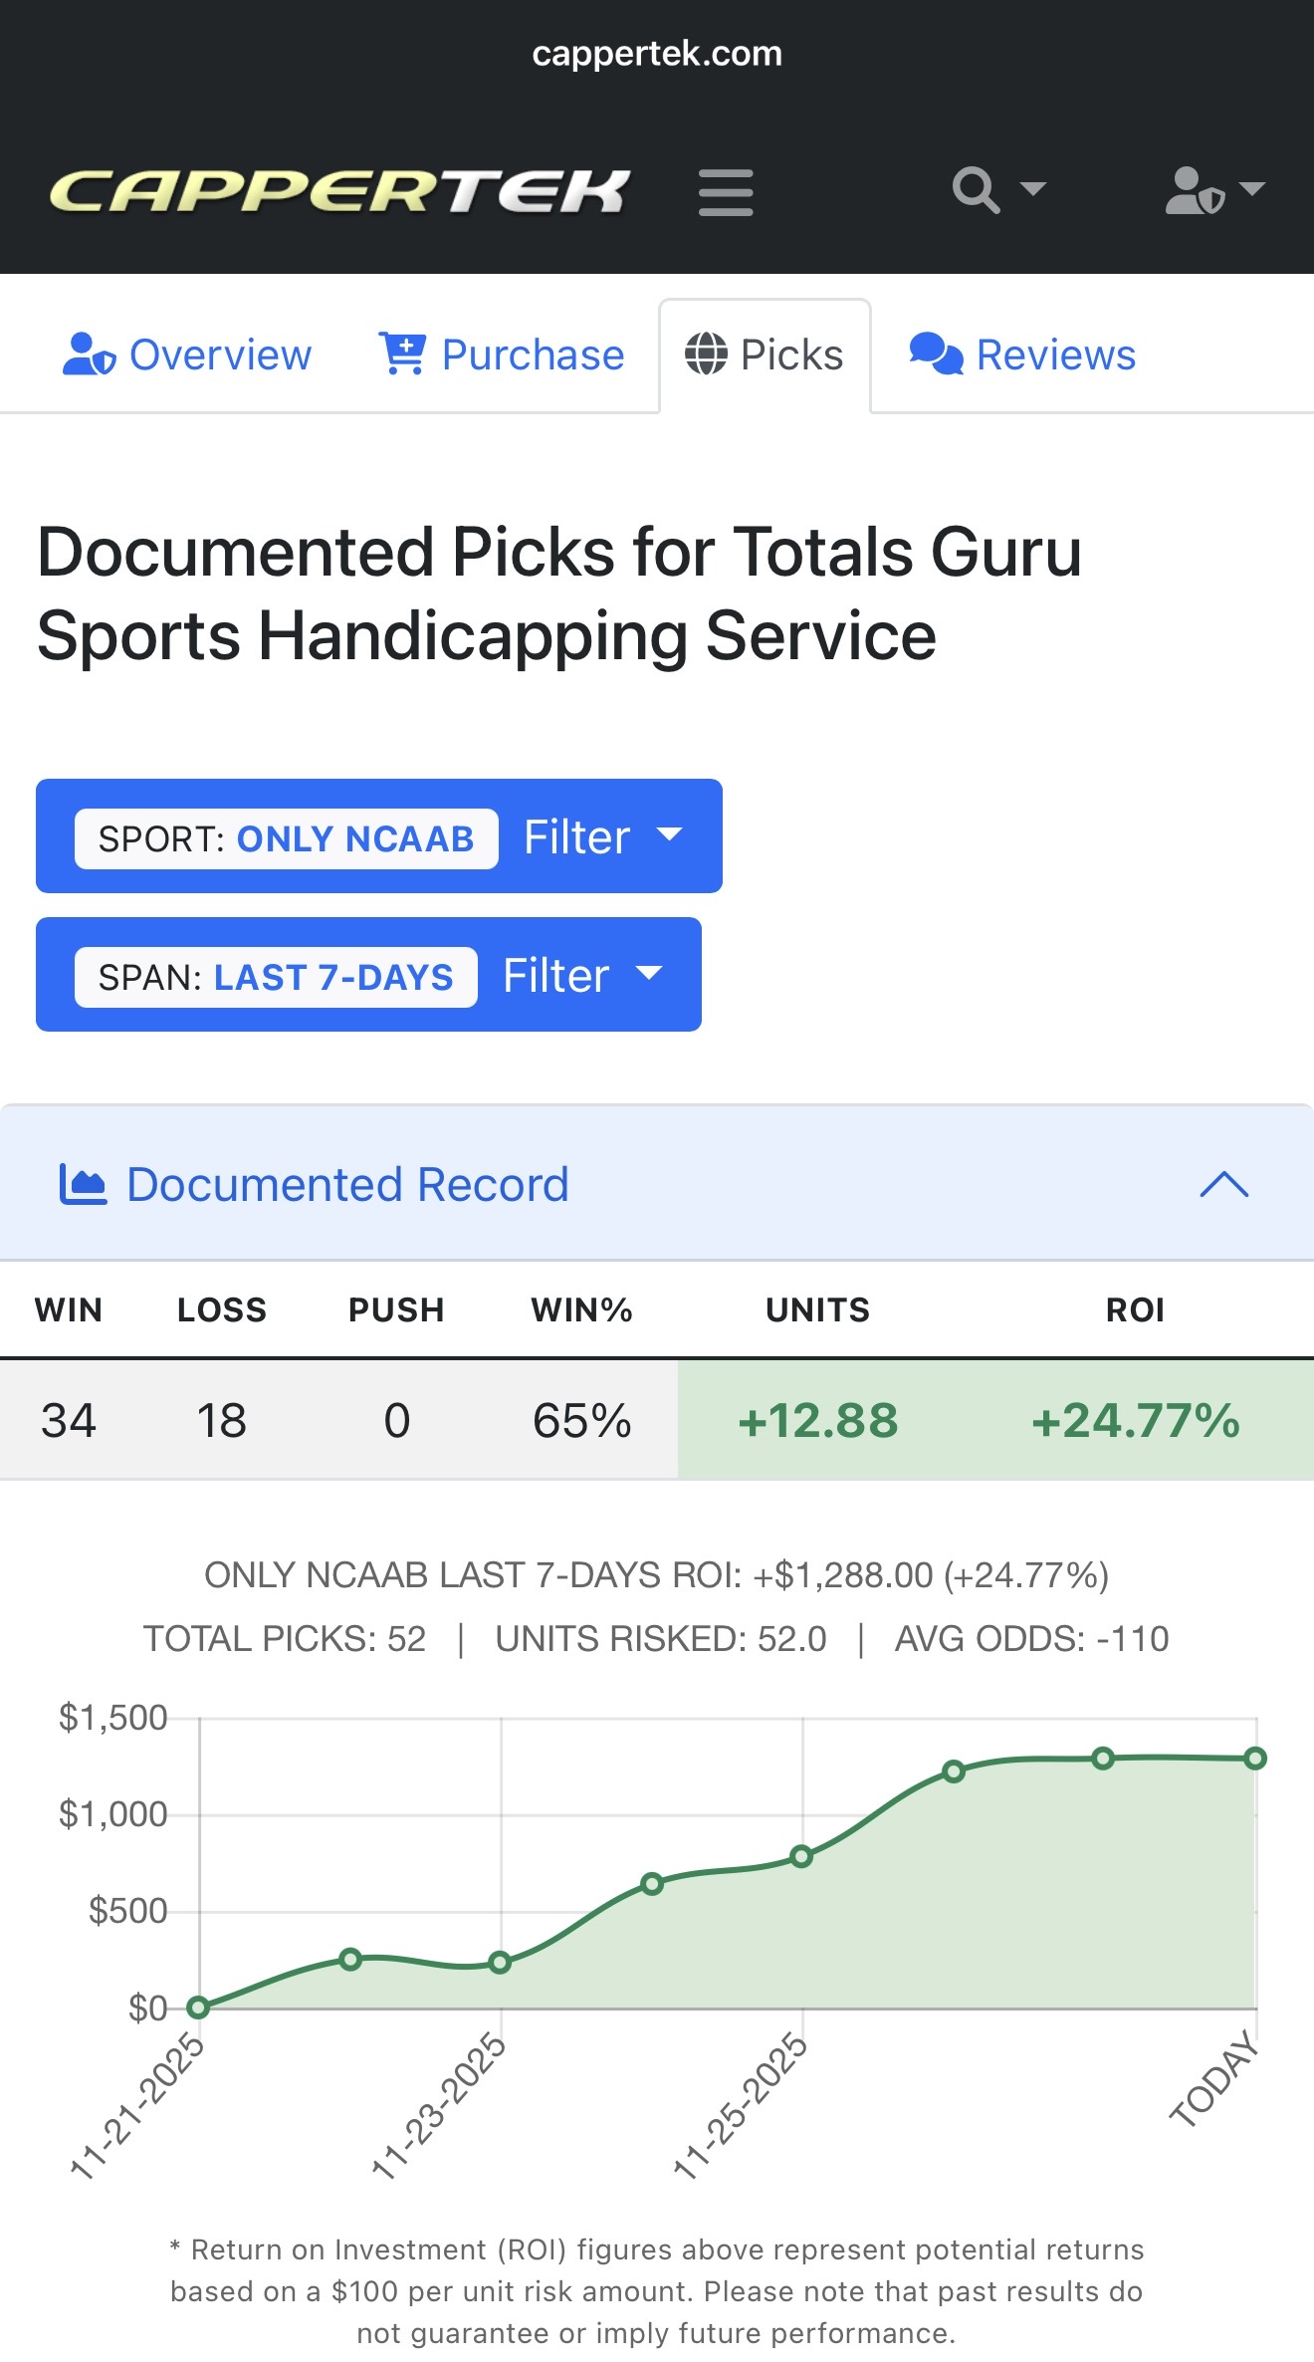Tap the cappertek.com address bar

[657, 54]
